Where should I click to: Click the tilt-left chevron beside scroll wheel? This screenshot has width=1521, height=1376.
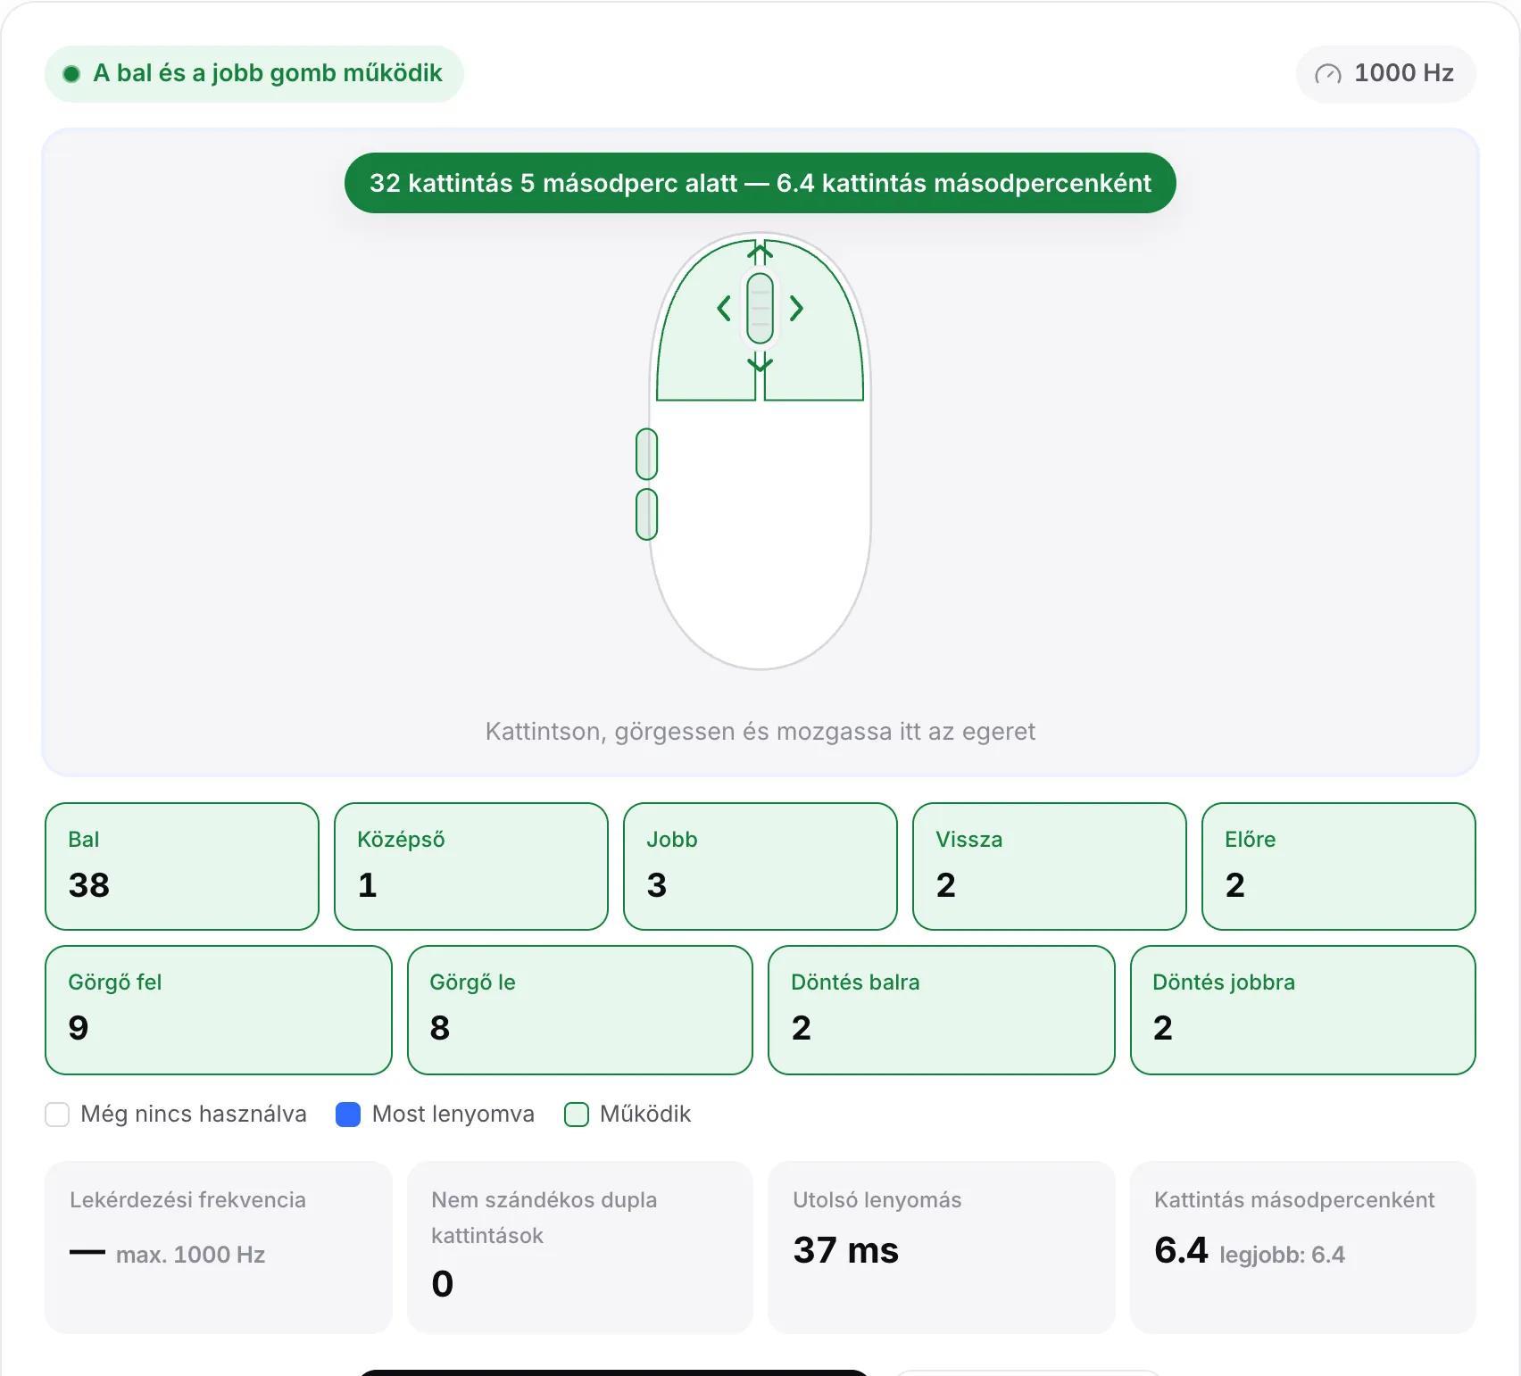[x=724, y=309]
